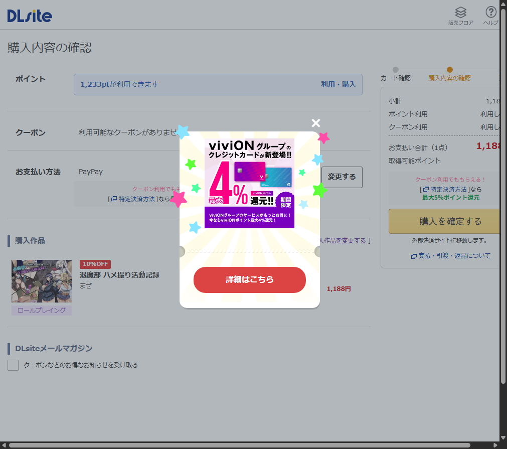Click the 1,188円 item price
This screenshot has height=449, width=507.
(339, 289)
